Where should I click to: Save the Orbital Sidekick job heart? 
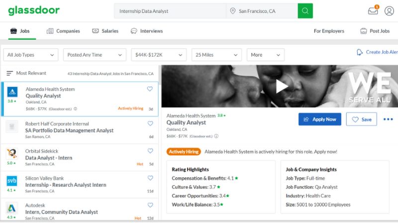pos(150,151)
